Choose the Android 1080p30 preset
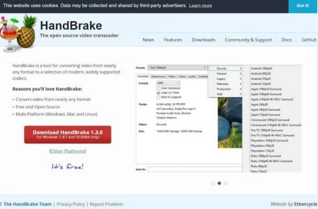 (261, 69)
